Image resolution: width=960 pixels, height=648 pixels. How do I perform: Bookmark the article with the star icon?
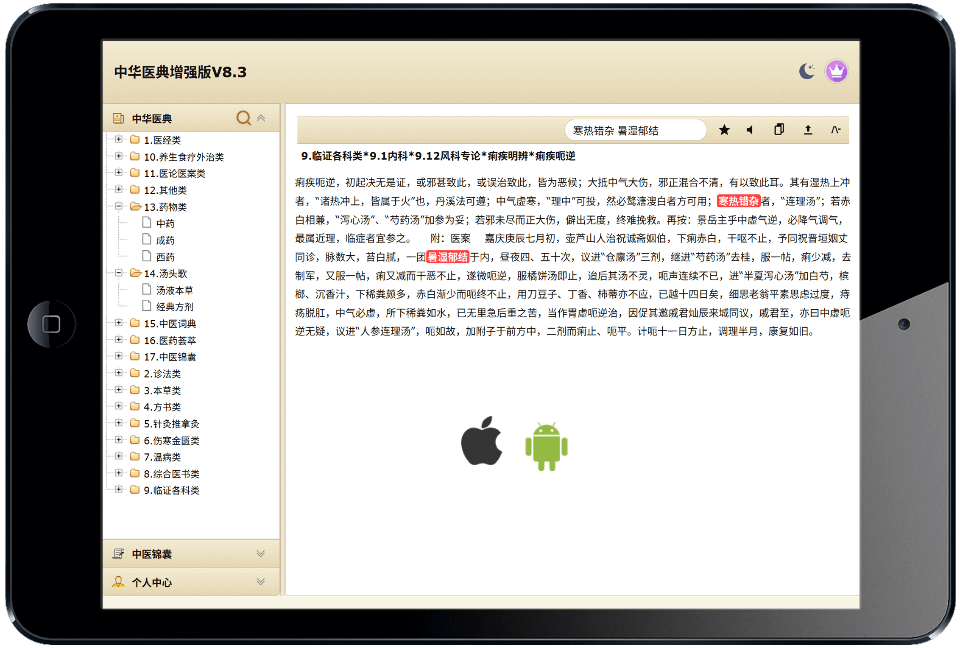pos(725,130)
